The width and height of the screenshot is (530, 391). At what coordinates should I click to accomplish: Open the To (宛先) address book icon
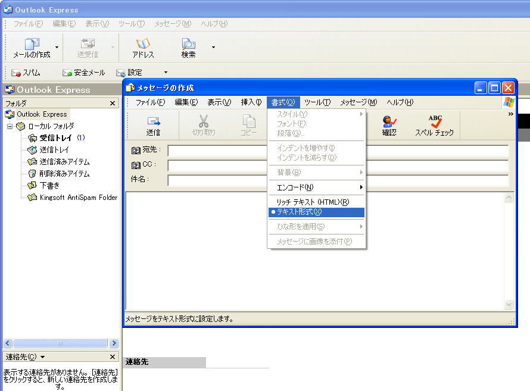pyautogui.click(x=136, y=150)
